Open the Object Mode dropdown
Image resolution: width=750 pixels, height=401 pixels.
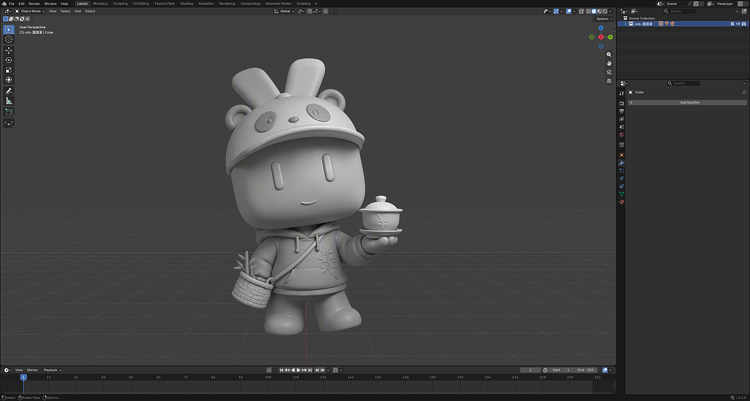30,11
